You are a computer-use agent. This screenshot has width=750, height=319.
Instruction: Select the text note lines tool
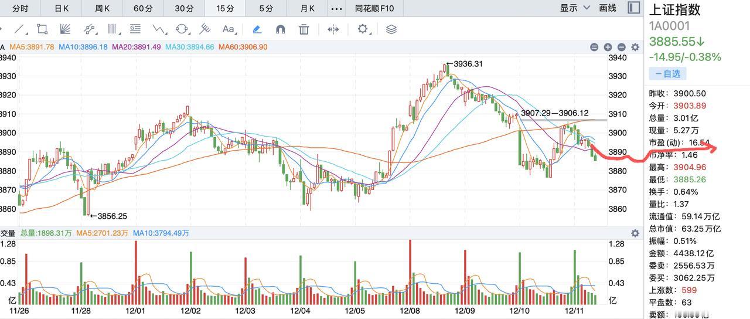pos(135,29)
